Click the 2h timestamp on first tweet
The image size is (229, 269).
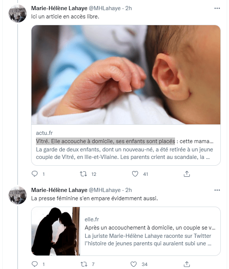[129, 8]
